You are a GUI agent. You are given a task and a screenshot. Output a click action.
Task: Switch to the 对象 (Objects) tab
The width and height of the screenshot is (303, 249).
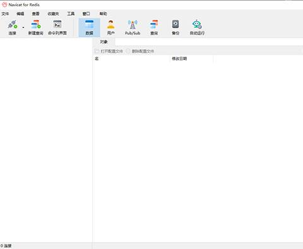click(104, 42)
